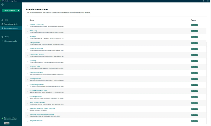Image resolution: width=211 pixels, height=126 pixels.
Task: Open the three-dot menu for Merge Excel Sheets
Action: [x=28, y=121]
